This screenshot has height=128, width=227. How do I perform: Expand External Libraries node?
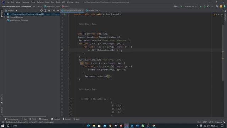click(x=5, y=17)
